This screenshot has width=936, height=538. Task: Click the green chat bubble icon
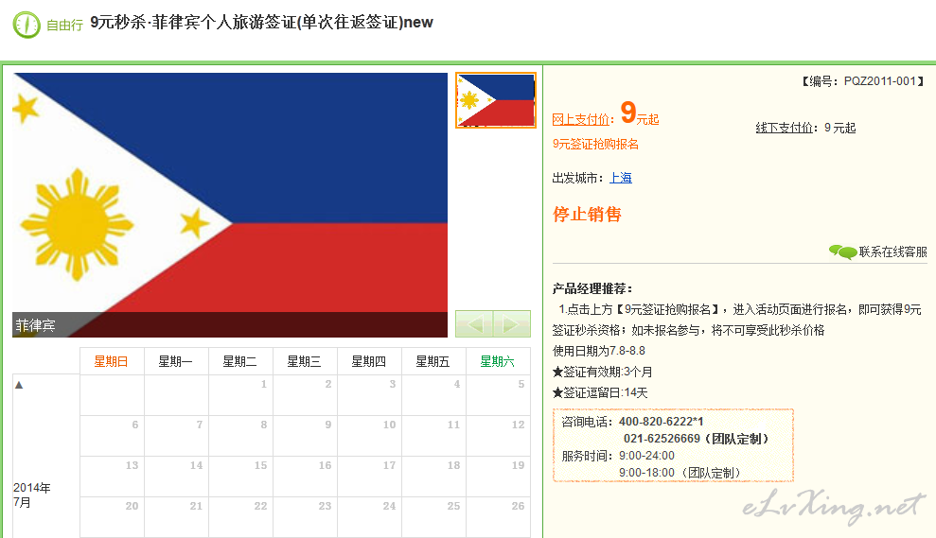843,252
